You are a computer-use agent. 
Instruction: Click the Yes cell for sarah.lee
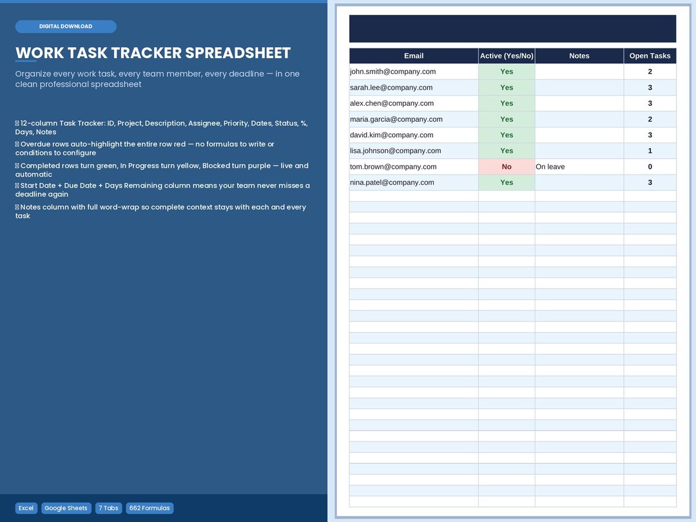click(507, 88)
